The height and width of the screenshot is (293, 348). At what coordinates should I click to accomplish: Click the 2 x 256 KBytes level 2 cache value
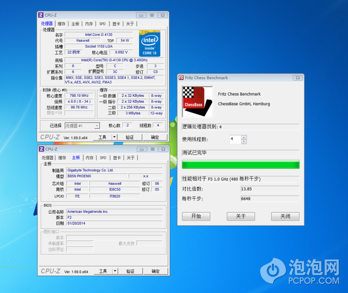[133, 107]
